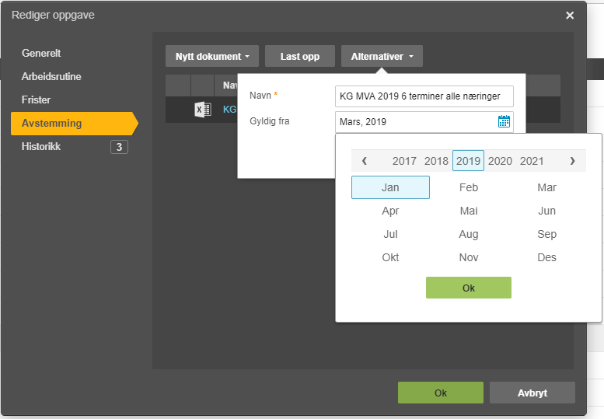Choose year 2017 in the date picker
Image resolution: width=604 pixels, height=419 pixels.
coord(404,161)
